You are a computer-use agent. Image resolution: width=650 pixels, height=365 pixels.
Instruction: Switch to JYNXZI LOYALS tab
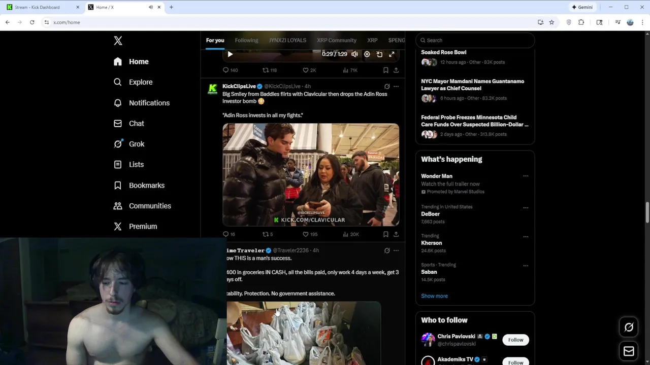coord(287,41)
